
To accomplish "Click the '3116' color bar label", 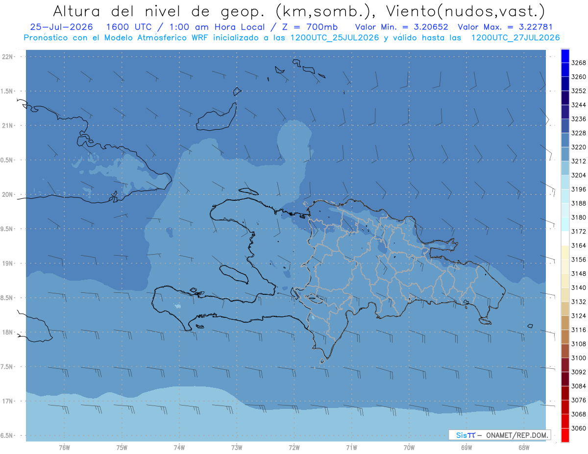I will click(x=579, y=330).
